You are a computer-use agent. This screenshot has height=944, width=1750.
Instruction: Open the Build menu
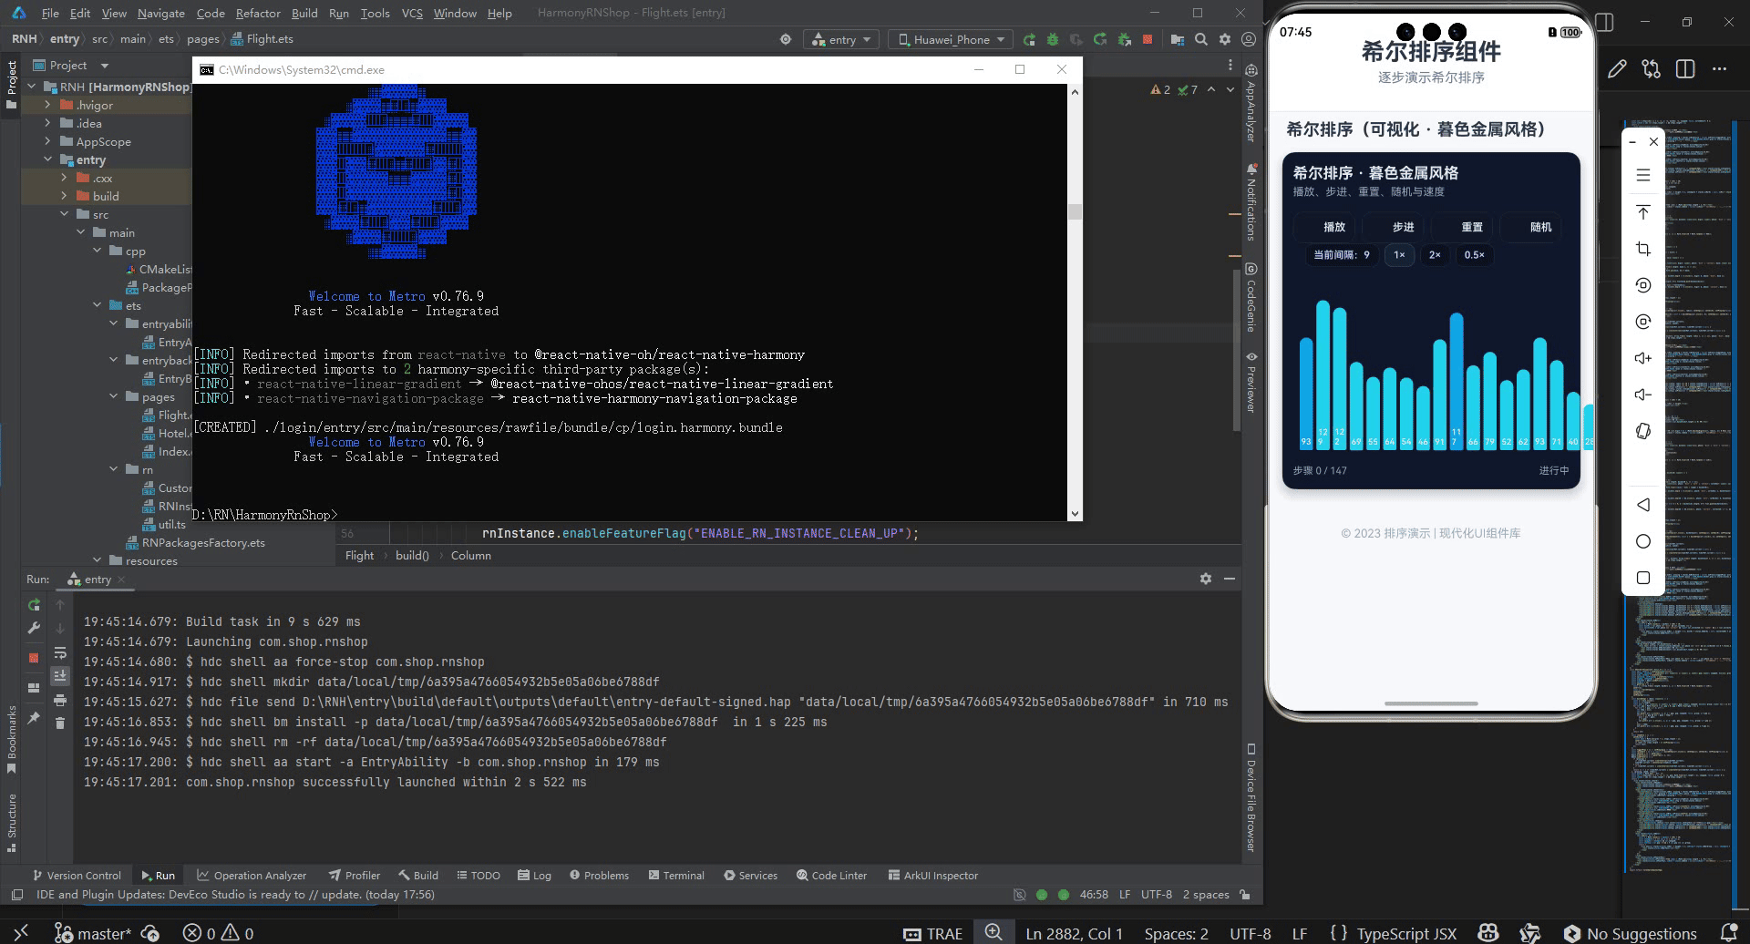[x=304, y=13]
